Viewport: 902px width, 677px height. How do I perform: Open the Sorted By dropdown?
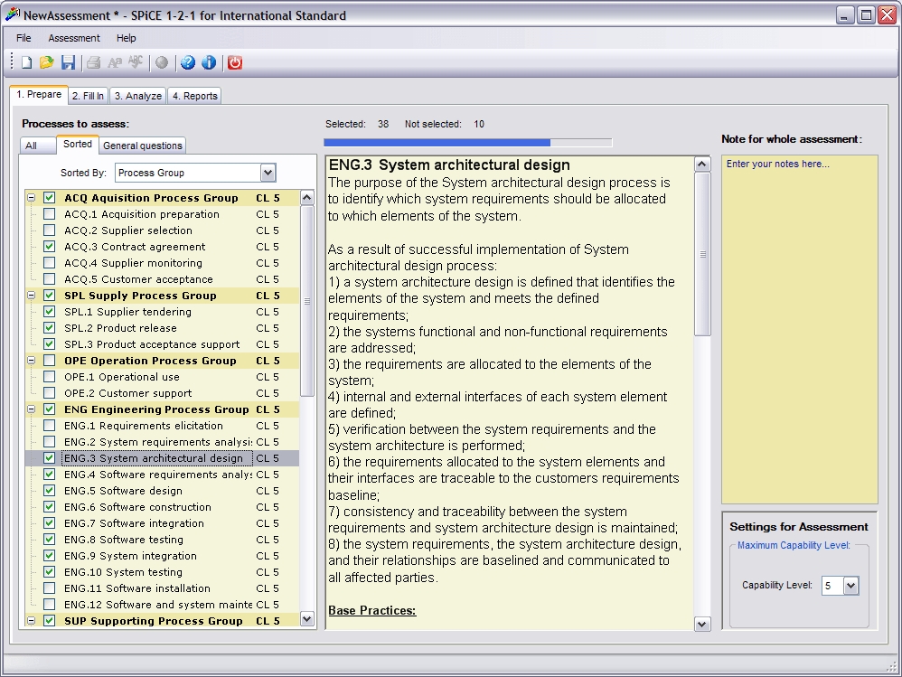pyautogui.click(x=268, y=173)
